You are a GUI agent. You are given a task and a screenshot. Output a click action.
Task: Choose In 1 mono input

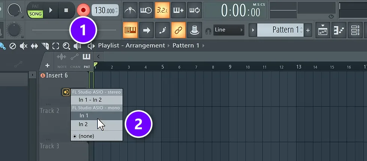97,116
